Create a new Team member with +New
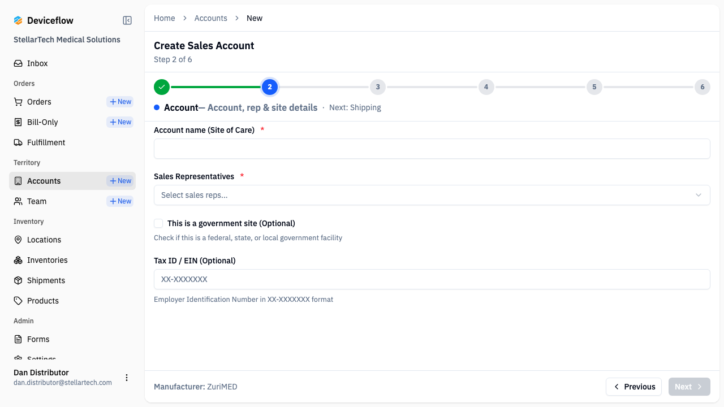Viewport: 724px width, 407px height. (119, 201)
